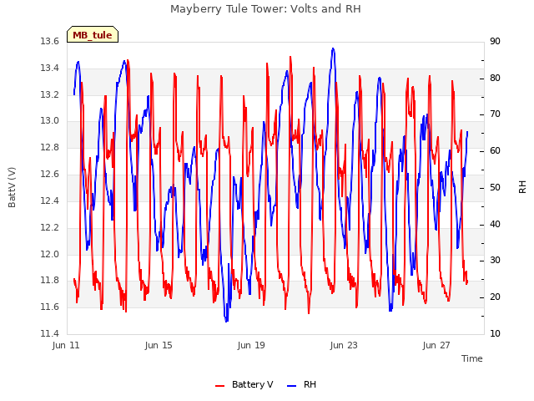The height and width of the screenshot is (401, 534).
Task: Click the 80 RH tick label
Action: 495,78
